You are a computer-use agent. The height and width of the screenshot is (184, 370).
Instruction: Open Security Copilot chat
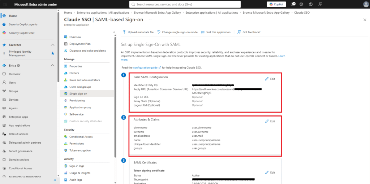click(x=21, y=33)
